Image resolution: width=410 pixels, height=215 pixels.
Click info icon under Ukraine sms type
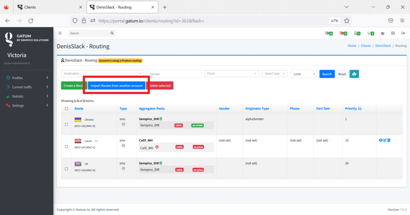click(123, 124)
